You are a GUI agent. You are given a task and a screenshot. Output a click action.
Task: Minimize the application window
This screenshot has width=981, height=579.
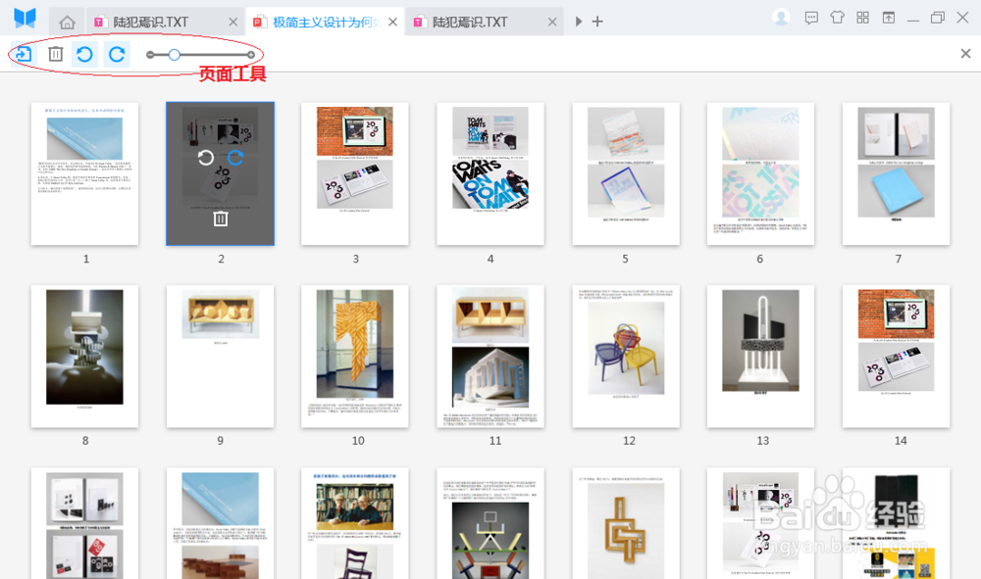[x=912, y=19]
